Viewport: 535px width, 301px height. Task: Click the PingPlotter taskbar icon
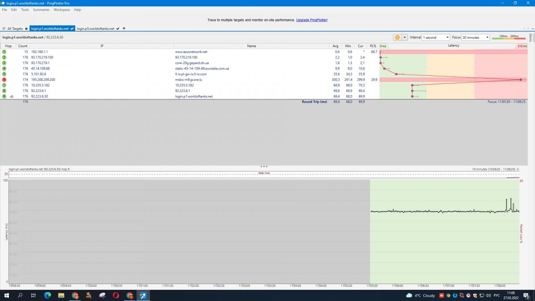(x=143, y=295)
